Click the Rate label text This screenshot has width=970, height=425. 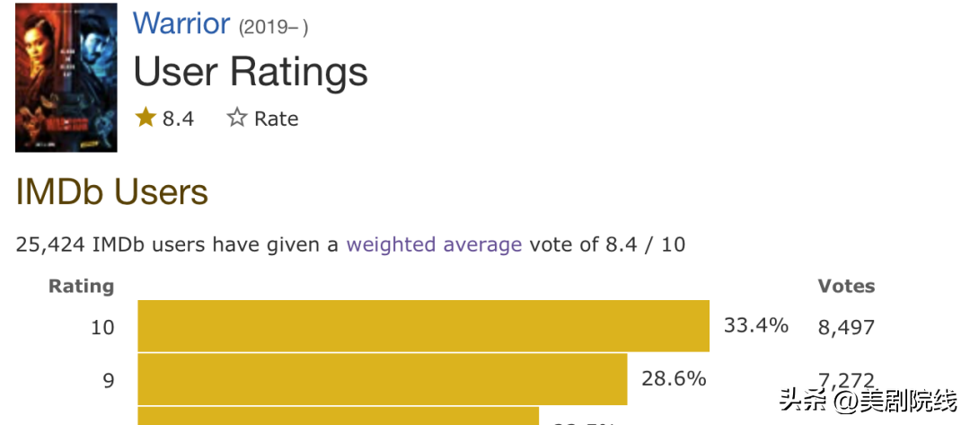coord(276,119)
